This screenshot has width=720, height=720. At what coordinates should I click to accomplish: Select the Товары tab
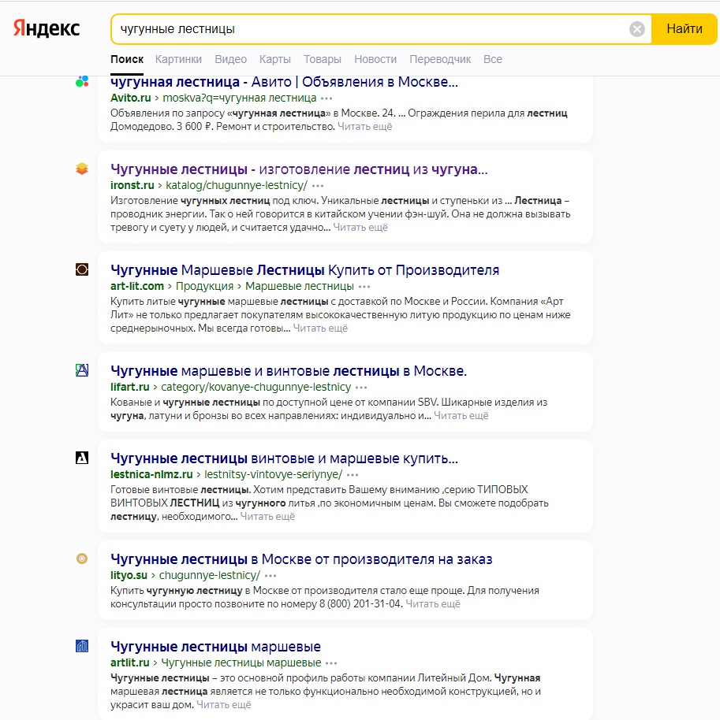pyautogui.click(x=323, y=59)
